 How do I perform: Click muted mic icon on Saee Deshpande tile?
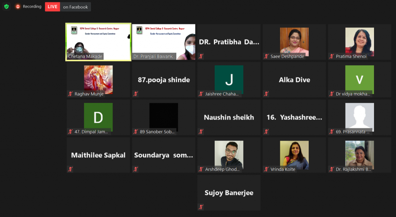coord(266,56)
